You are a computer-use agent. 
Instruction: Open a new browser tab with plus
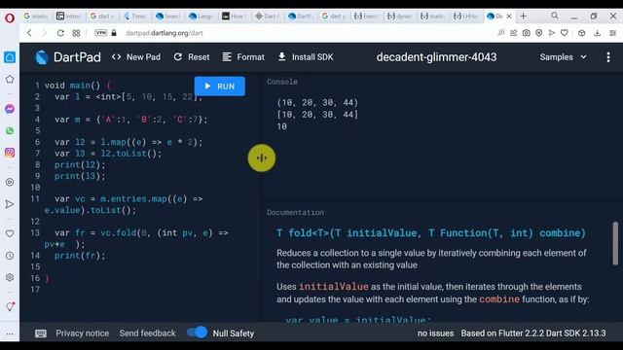524,16
